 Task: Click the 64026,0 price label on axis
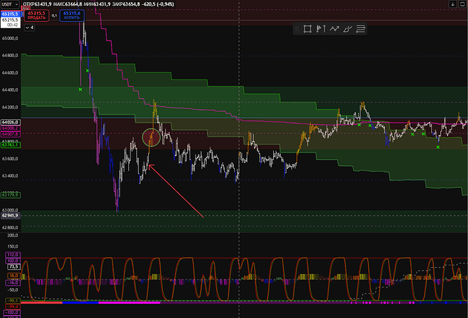(x=10, y=122)
